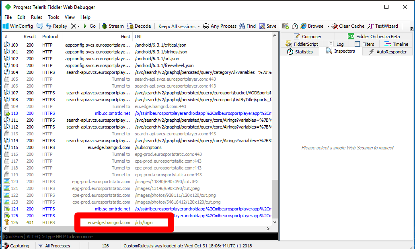Screen dimensions: 415x249
Task: Click Clear Cache button
Action: tap(348, 26)
